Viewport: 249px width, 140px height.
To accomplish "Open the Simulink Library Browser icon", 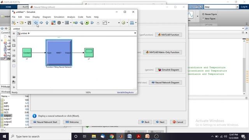I will [x=53, y=23].
